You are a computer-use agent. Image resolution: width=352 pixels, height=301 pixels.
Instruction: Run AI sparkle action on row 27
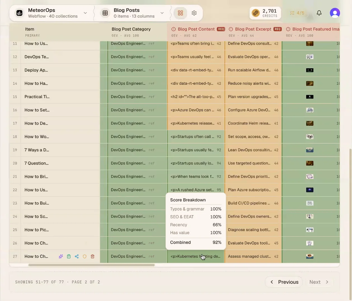tap(61, 256)
